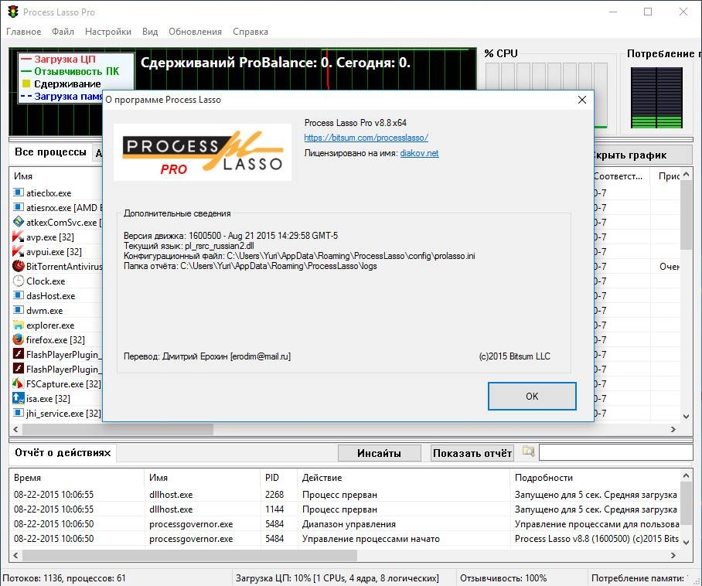Viewport: 702px width, 586px height.
Task: Click the action log scroll-down arrow
Action: (687, 542)
